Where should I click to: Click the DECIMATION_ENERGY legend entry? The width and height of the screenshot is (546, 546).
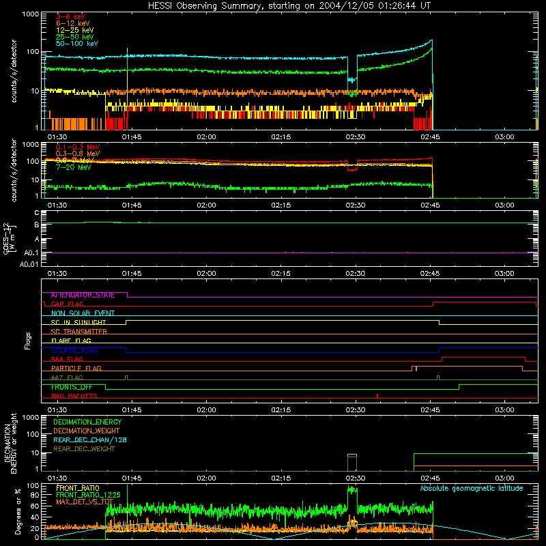click(x=87, y=422)
